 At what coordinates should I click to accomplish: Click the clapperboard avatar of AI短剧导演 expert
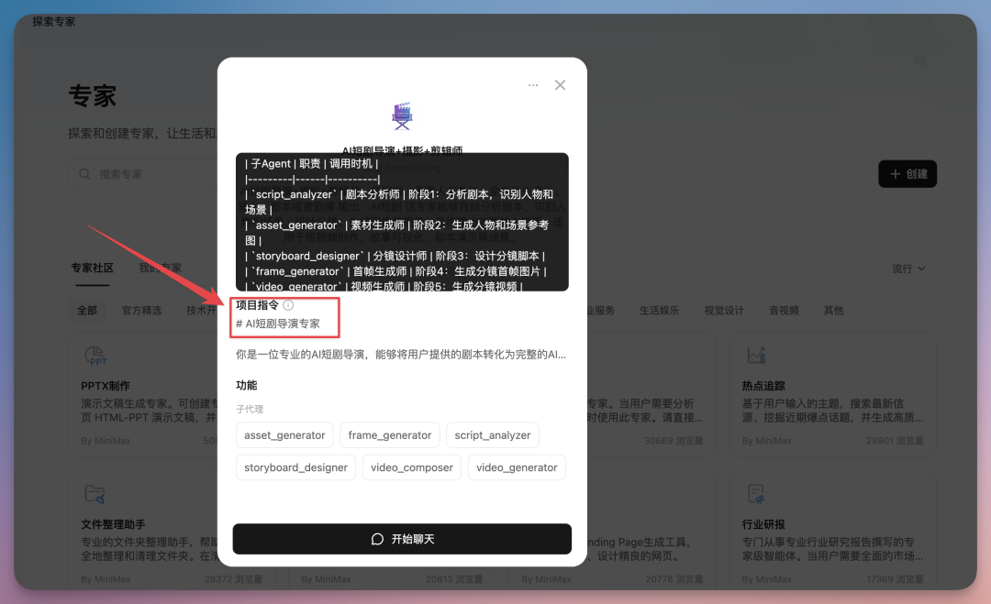pyautogui.click(x=402, y=115)
